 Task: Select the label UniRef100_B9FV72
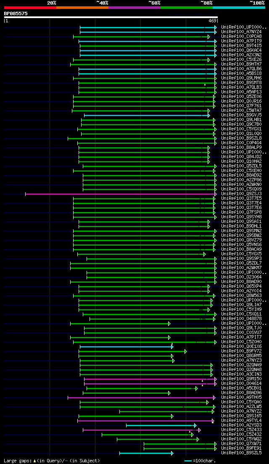click(242, 351)
